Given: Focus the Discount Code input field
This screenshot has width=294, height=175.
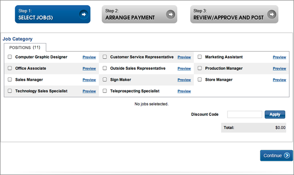Looking at the screenshot, I should [x=245, y=115].
